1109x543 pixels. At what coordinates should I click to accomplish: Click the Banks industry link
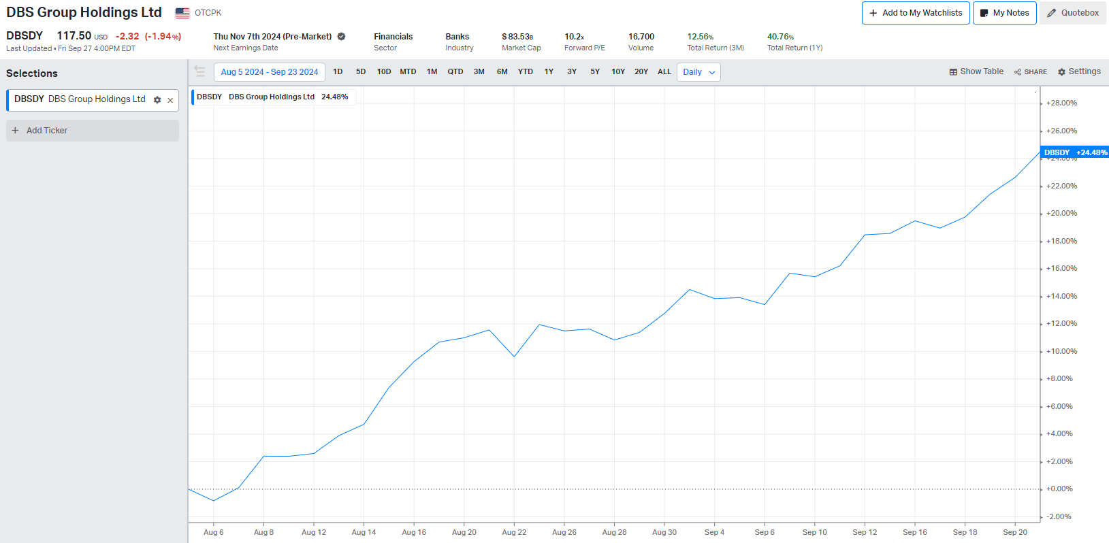pos(457,37)
